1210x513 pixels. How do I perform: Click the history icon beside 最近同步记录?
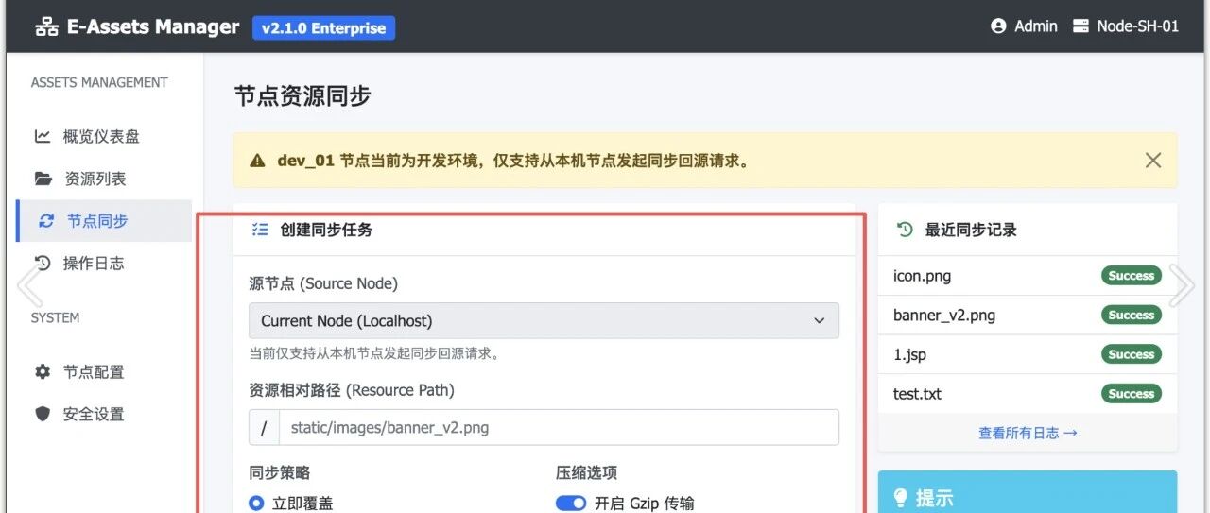[905, 229]
